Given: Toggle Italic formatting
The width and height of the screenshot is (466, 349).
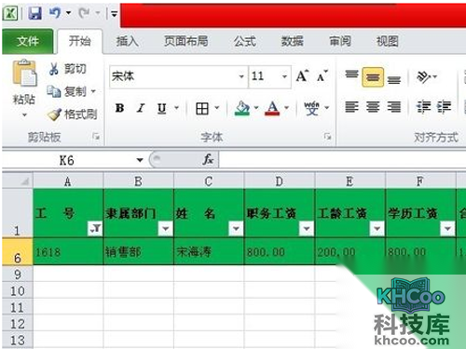Looking at the screenshot, I should (x=141, y=108).
